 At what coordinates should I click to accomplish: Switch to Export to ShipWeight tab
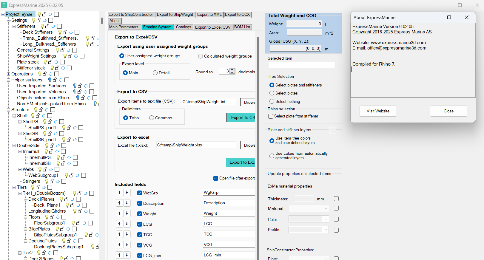[x=175, y=15]
